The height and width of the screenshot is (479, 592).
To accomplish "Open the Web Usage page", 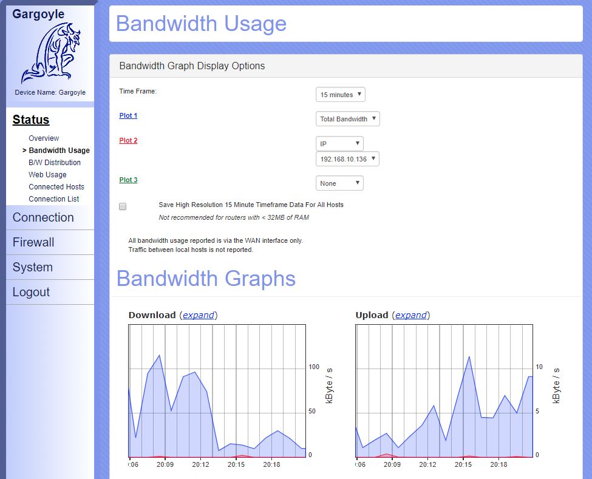I will (x=47, y=175).
